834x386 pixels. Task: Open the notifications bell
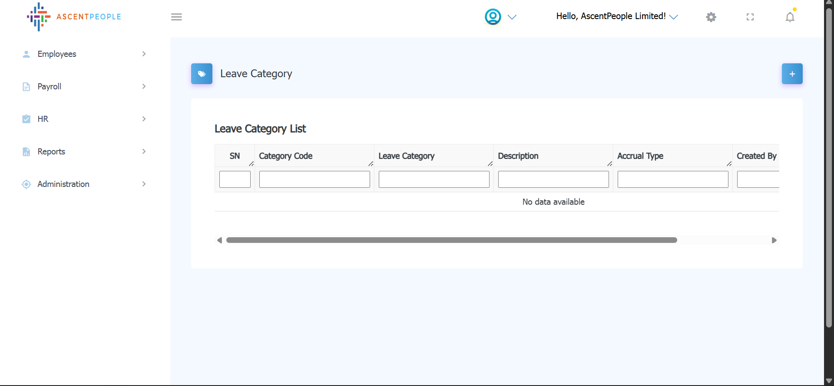point(790,17)
